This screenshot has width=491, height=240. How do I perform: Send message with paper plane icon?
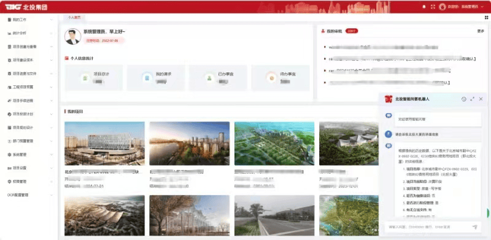[x=474, y=227]
